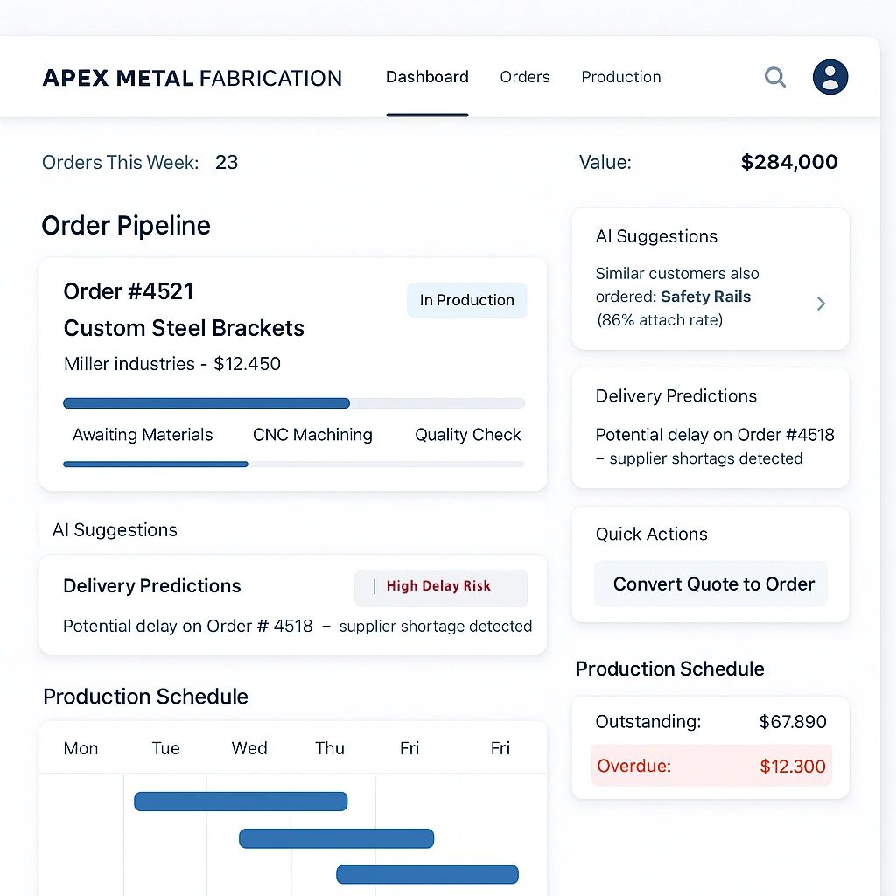The image size is (896, 896).
Task: Open the Orders tab
Action: 525,77
